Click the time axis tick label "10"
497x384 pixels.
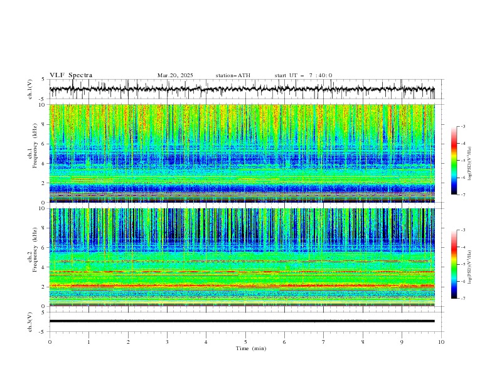point(441,342)
